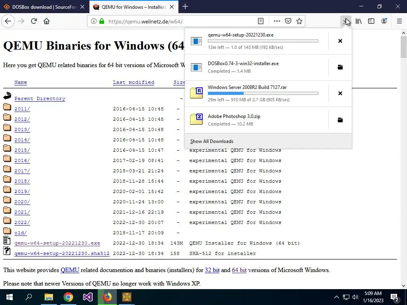This screenshot has height=305, width=407.
Task: Cancel the qemu-w64-setup download
Action: tap(340, 41)
